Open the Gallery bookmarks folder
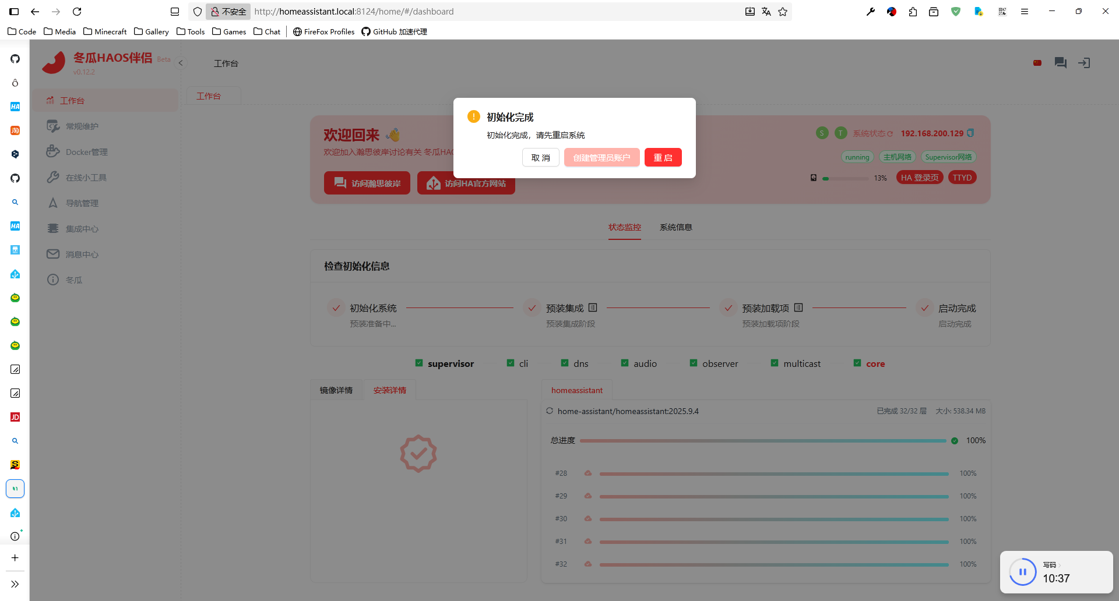Image resolution: width=1119 pixels, height=601 pixels. pyautogui.click(x=152, y=31)
